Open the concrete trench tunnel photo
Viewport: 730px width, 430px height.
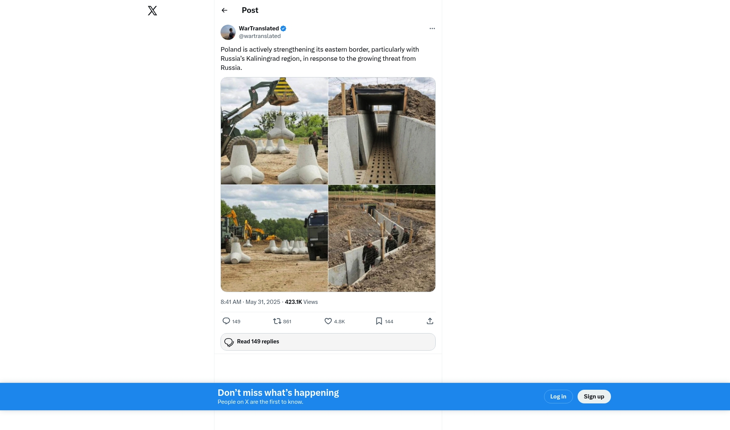pyautogui.click(x=382, y=131)
